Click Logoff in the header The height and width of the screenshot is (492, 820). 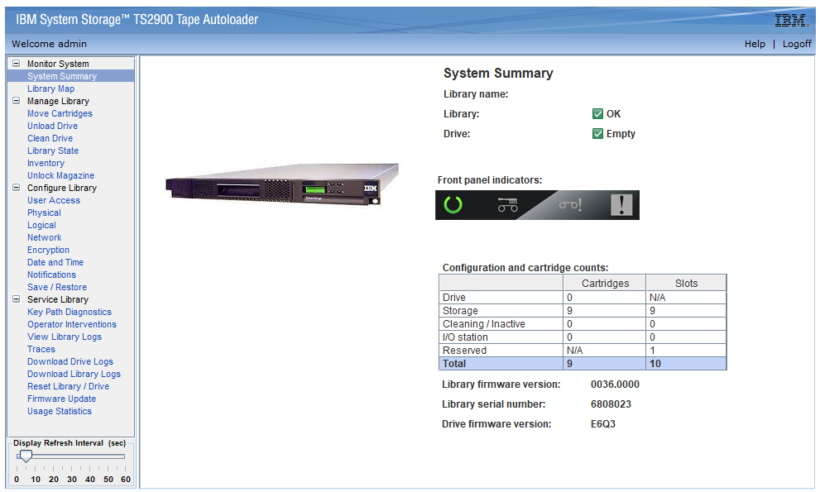797,44
